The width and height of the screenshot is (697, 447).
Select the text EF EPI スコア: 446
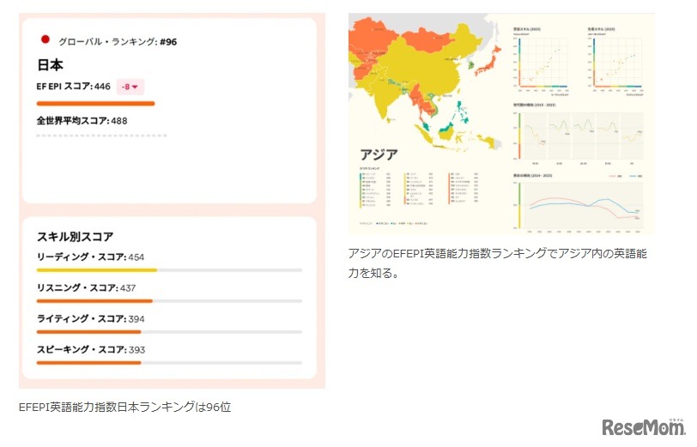73,86
